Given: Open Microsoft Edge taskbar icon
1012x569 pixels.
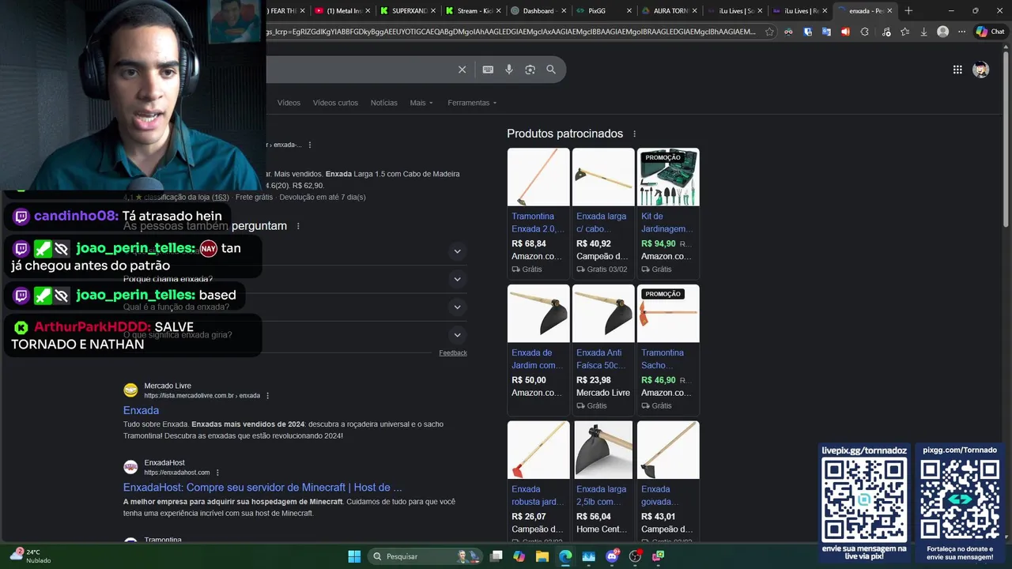Looking at the screenshot, I should (x=565, y=556).
